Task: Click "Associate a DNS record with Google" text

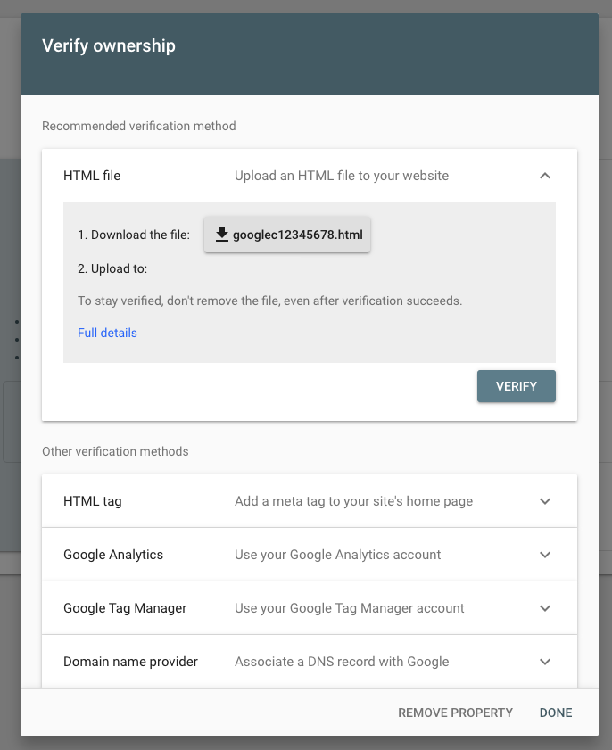Action: 342,662
